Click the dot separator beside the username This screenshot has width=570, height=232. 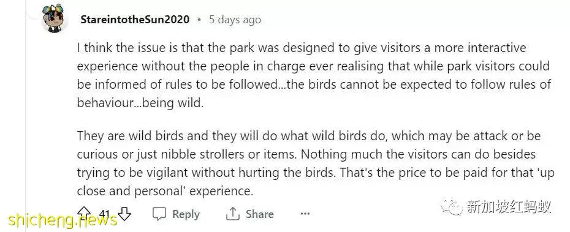coord(199,20)
